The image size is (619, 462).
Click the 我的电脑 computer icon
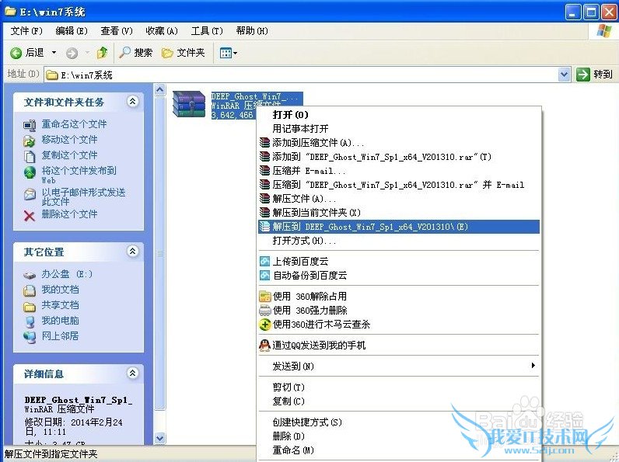(30, 321)
